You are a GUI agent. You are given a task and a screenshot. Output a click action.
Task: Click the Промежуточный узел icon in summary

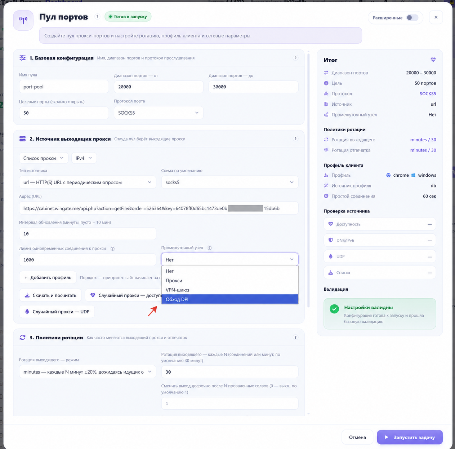[x=326, y=115]
